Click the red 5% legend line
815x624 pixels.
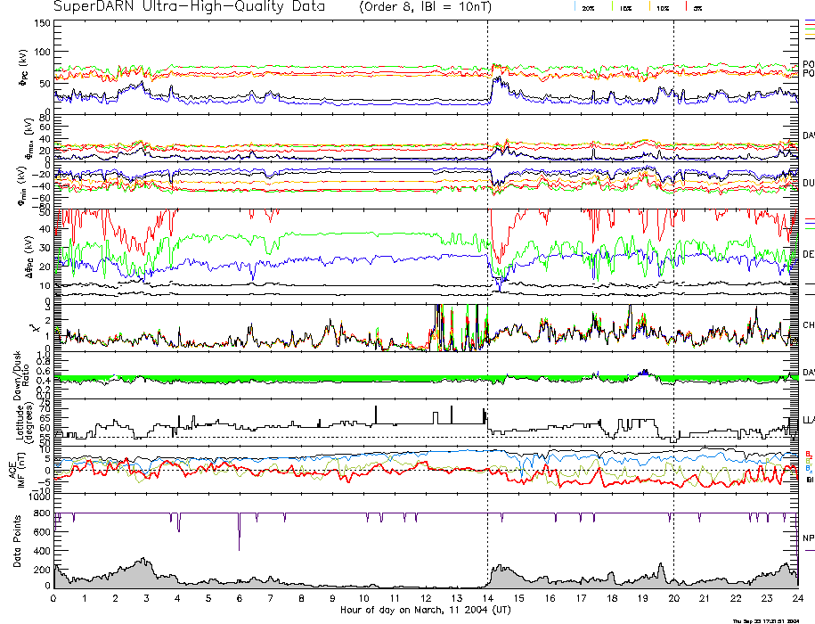687,7
